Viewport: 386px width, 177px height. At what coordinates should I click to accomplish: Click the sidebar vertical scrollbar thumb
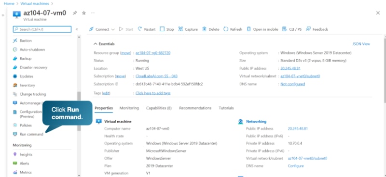(79, 112)
